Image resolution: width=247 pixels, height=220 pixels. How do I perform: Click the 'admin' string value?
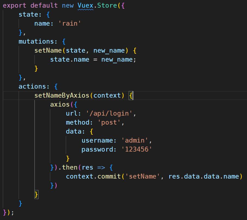135,140
